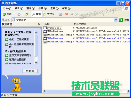The width and height of the screenshot is (131, 98).
Task: Click the C:\WINDOWS\system32 folder path
Action: click(85, 28)
